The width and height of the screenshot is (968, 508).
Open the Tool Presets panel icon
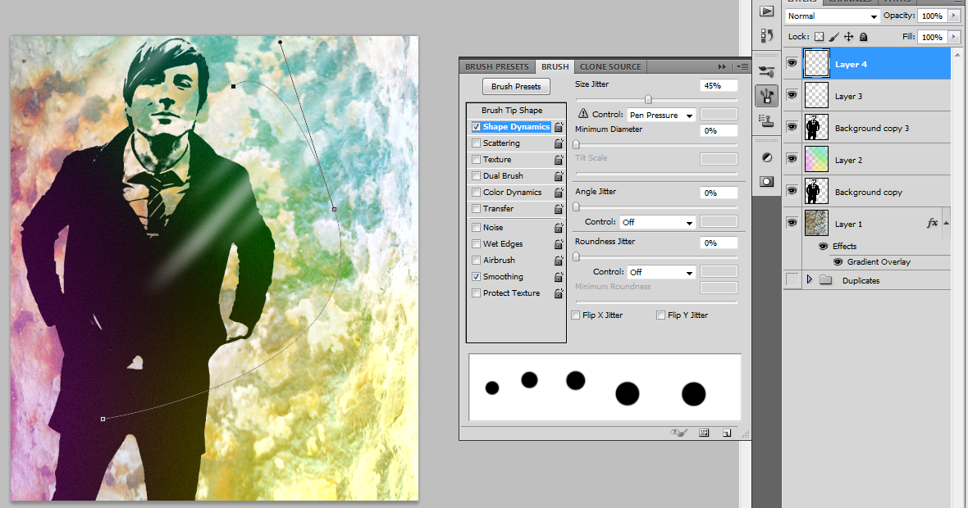[766, 71]
